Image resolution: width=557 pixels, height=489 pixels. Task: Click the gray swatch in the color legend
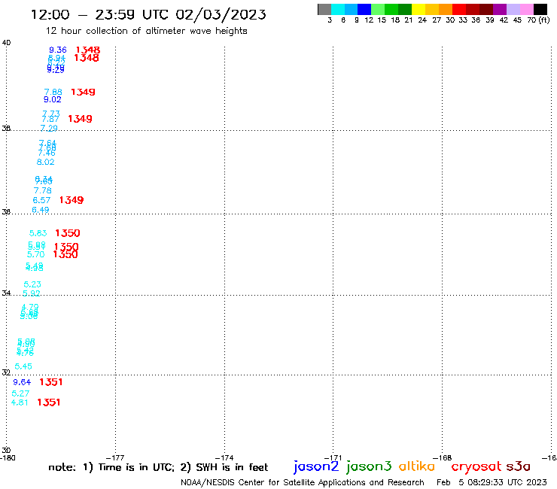324,9
